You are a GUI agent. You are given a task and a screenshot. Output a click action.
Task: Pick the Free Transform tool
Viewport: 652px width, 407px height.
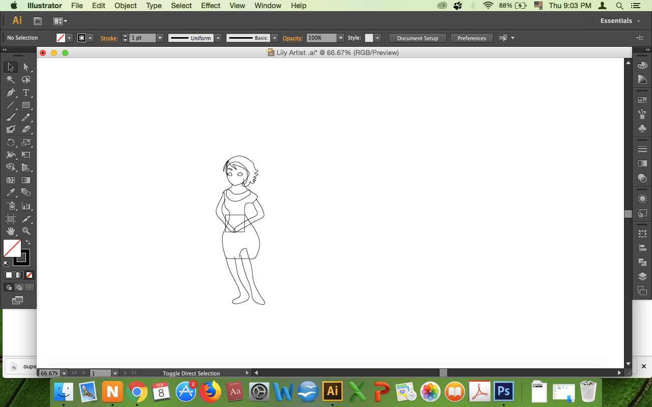click(26, 155)
